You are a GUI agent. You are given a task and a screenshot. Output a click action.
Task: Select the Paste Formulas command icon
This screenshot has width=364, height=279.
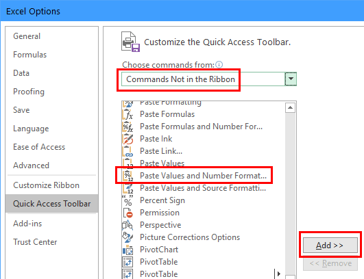click(x=128, y=114)
